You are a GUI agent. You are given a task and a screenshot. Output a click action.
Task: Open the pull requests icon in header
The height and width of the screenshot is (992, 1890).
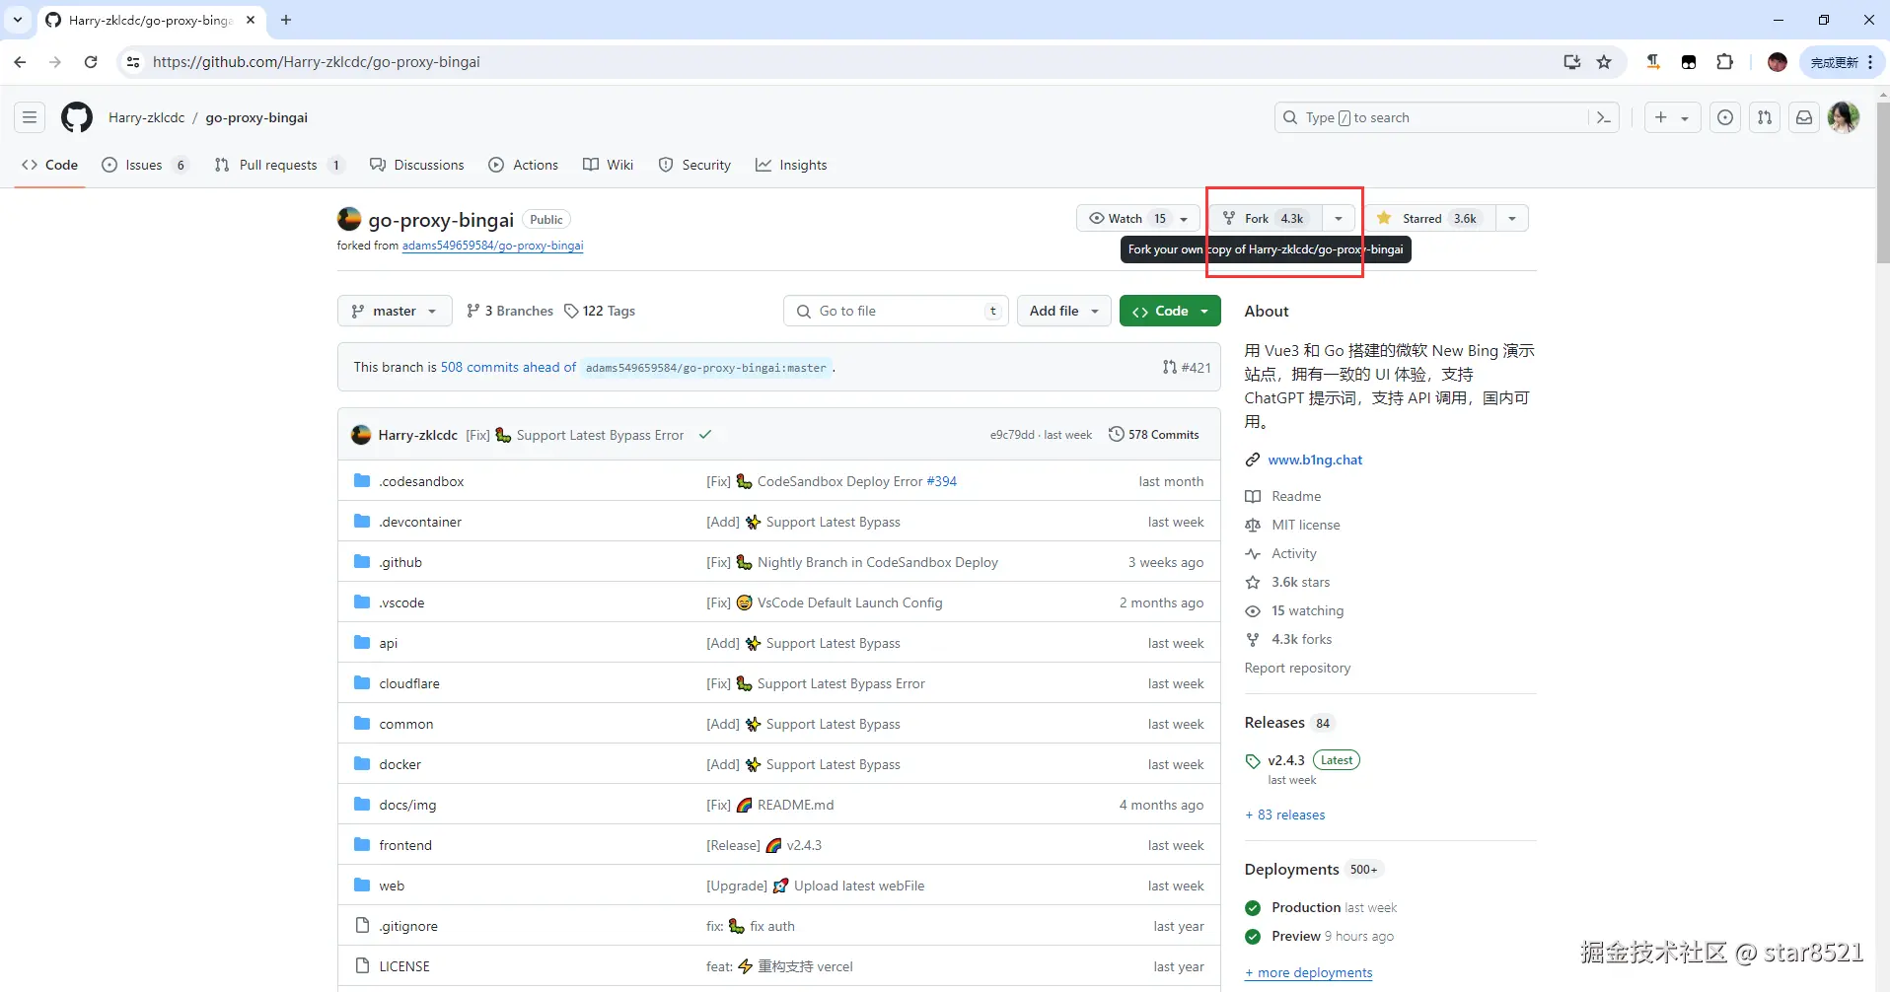[x=1765, y=117]
